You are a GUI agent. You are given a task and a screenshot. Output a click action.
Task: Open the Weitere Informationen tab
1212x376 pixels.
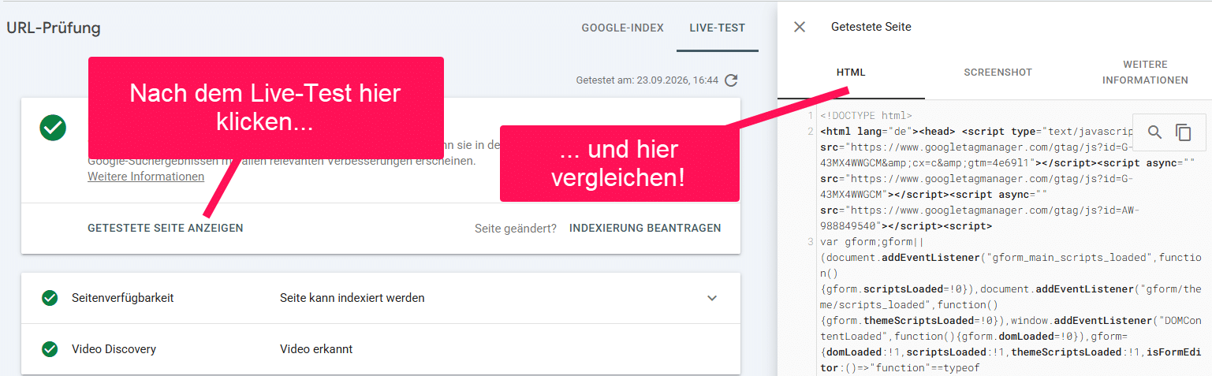tap(1145, 73)
